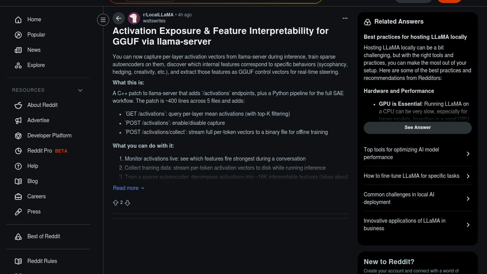The height and width of the screenshot is (274, 487).
Task: Collapse the Resources section chevron
Action: tap(80, 90)
